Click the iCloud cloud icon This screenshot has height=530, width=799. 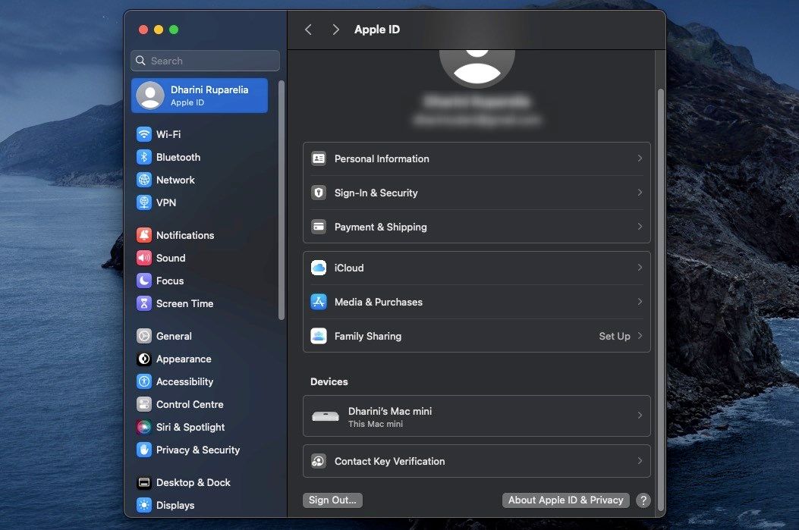tap(319, 268)
